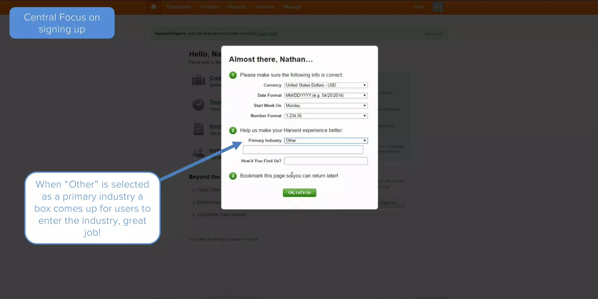Expand the Track Time section
The image size is (598, 299).
click(x=206, y=190)
